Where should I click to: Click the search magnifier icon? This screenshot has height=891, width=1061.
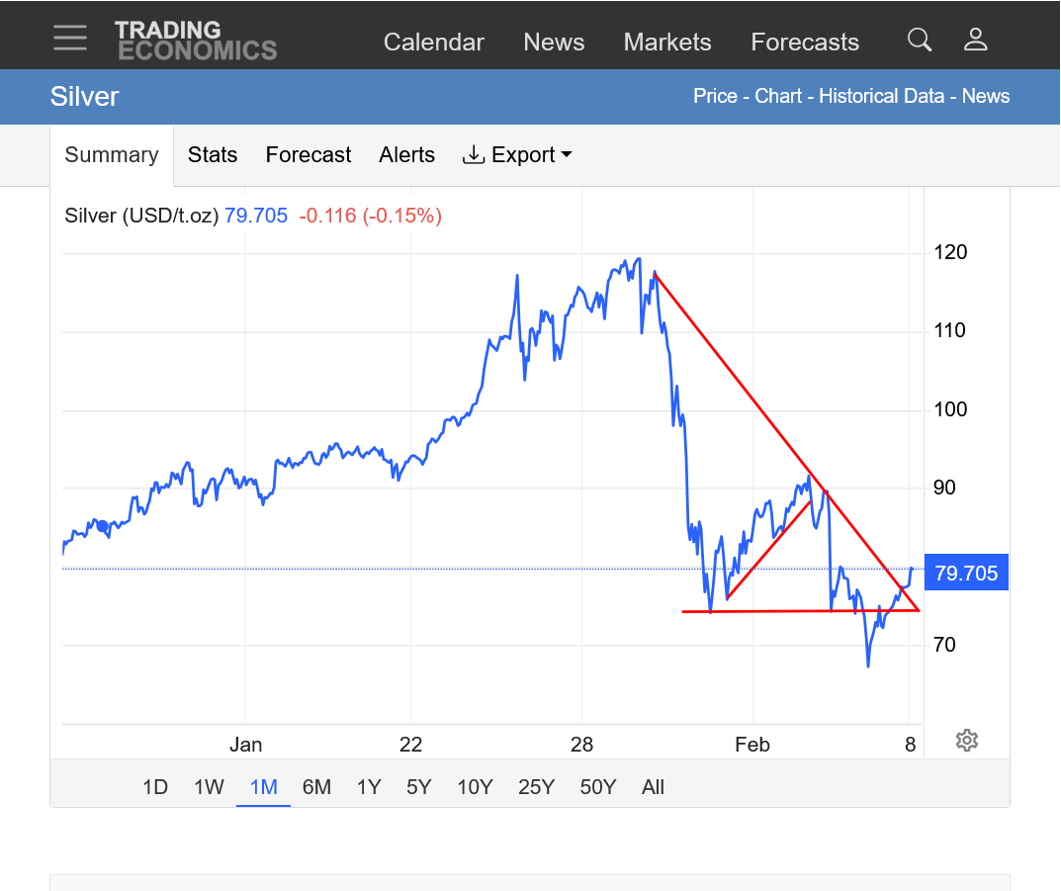[920, 40]
